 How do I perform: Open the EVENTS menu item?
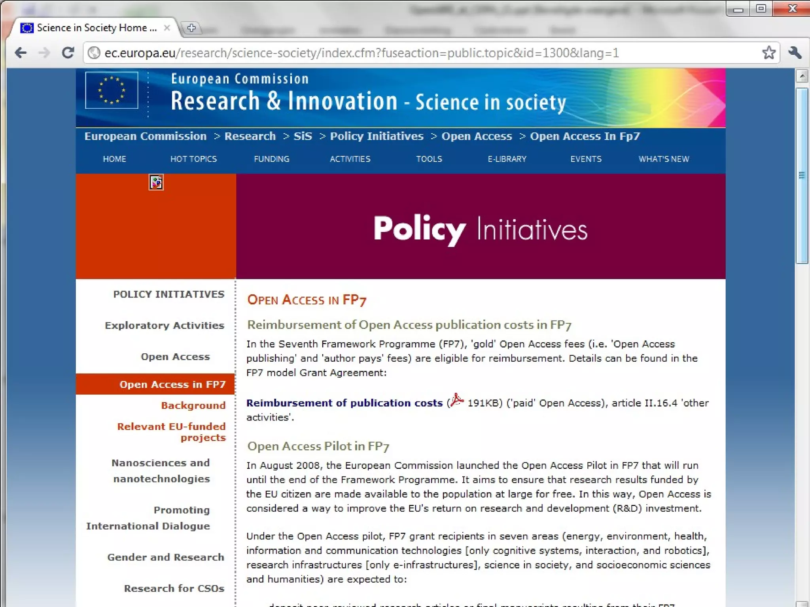[586, 159]
